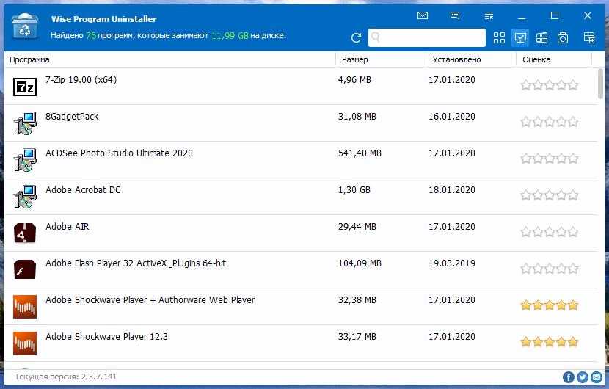609x389 pixels.
Task: Click the 8GadgetPack installer icon
Action: [25, 123]
